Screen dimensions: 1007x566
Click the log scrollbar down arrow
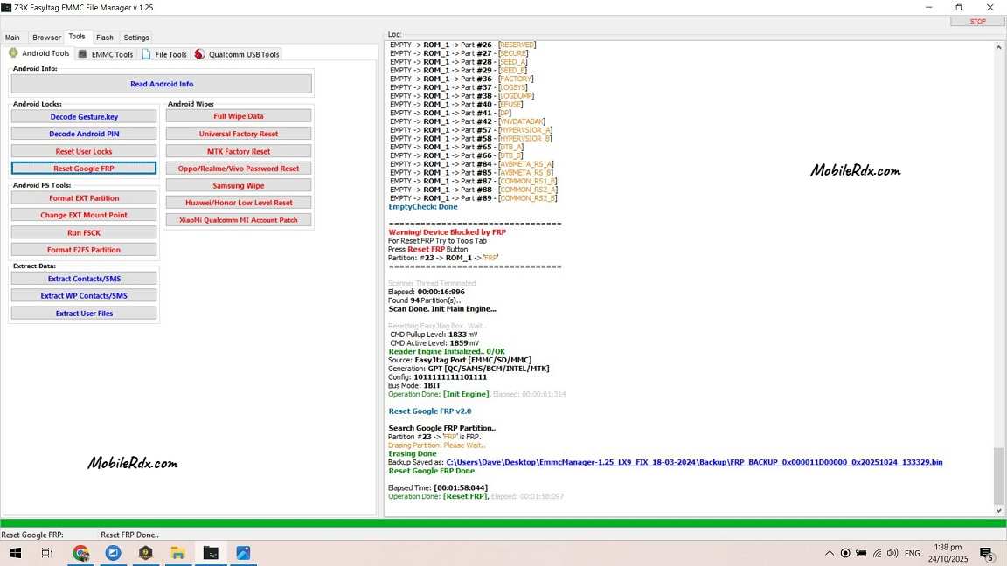(x=998, y=510)
